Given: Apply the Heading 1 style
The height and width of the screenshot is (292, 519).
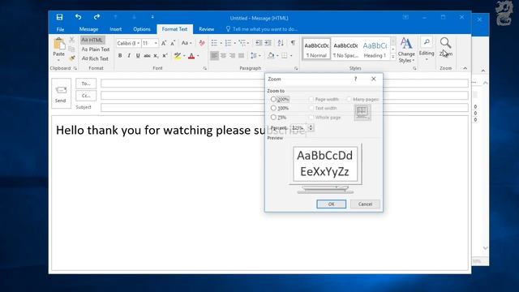Looking at the screenshot, I should point(375,49).
